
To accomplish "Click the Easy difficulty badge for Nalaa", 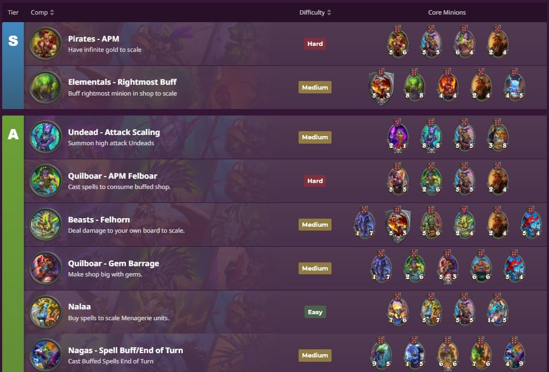I will [x=315, y=312].
